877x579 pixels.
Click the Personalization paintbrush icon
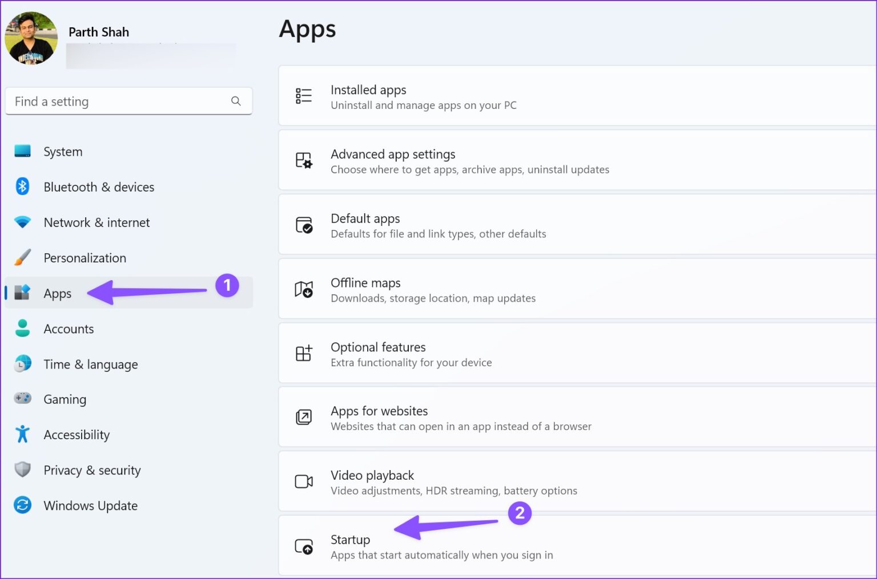(22, 257)
